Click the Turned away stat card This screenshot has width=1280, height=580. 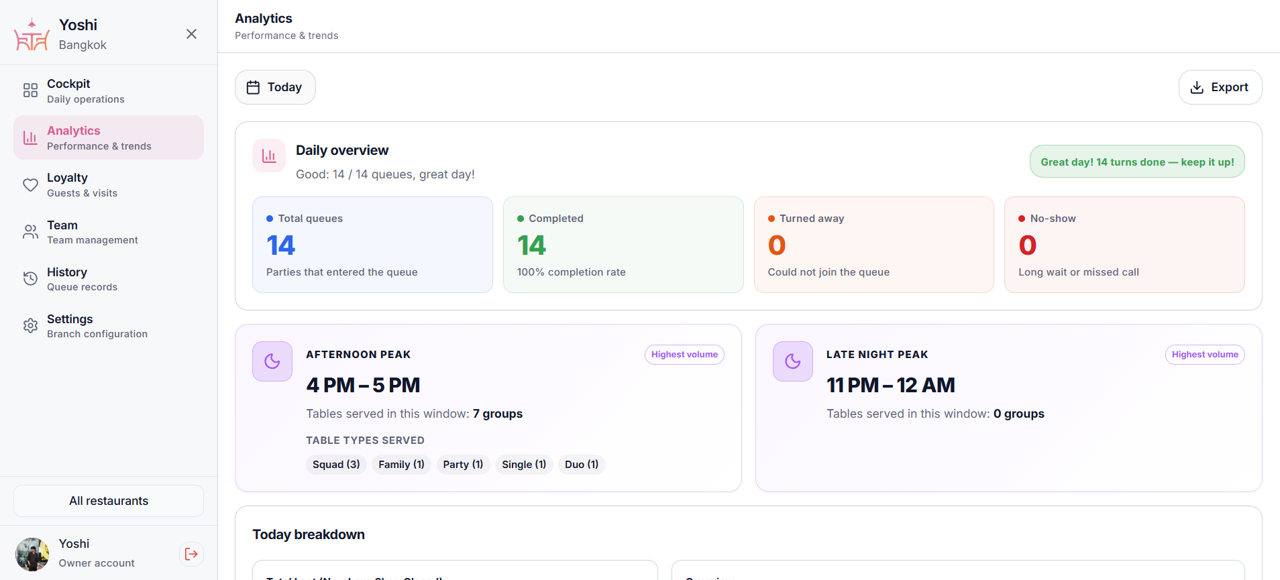pyautogui.click(x=873, y=245)
